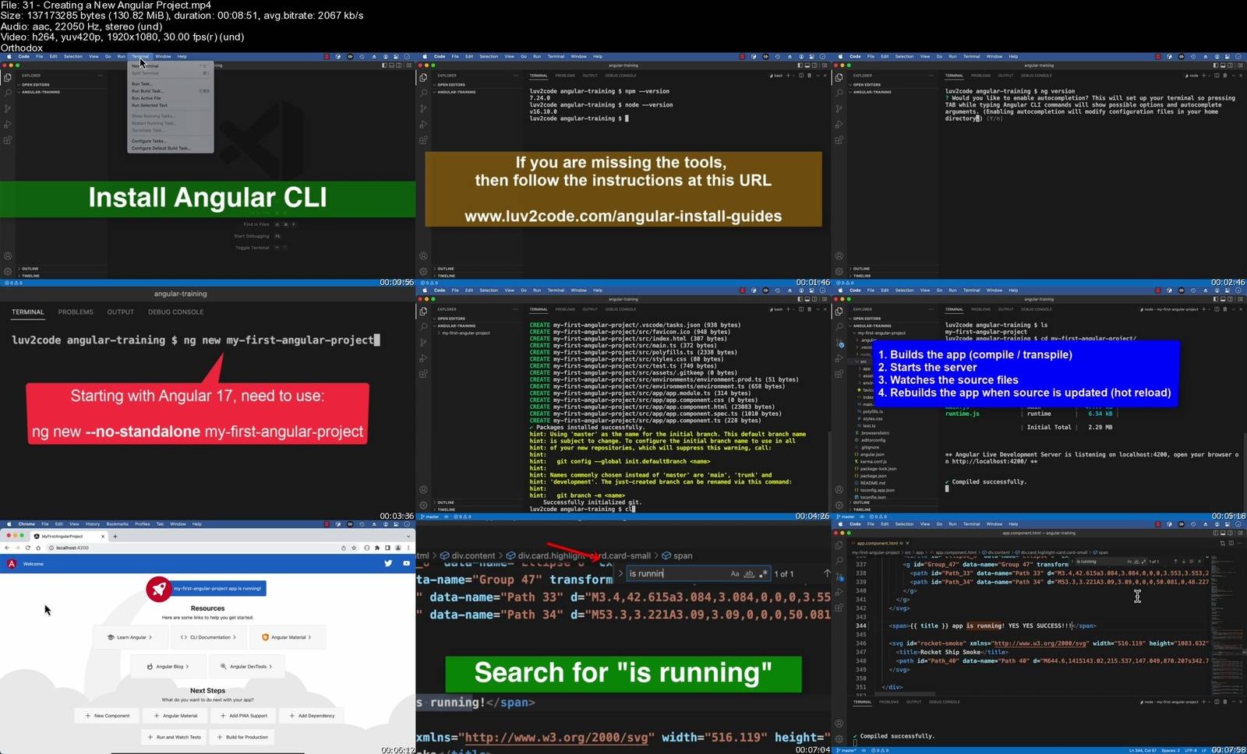The image size is (1247, 754).
Task: Toggle Match Case (Aa) in zoomed find bar
Action: (x=735, y=573)
